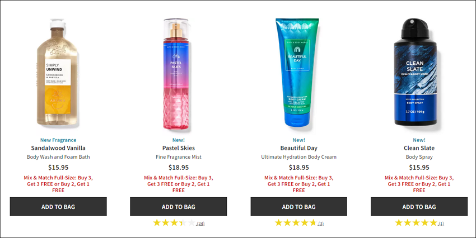This screenshot has width=476, height=238.
Task: Add Pastel Skies mist to bag
Action: coord(179,207)
